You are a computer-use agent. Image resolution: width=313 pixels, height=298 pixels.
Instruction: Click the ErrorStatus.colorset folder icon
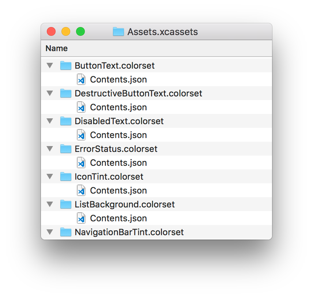[x=66, y=149]
